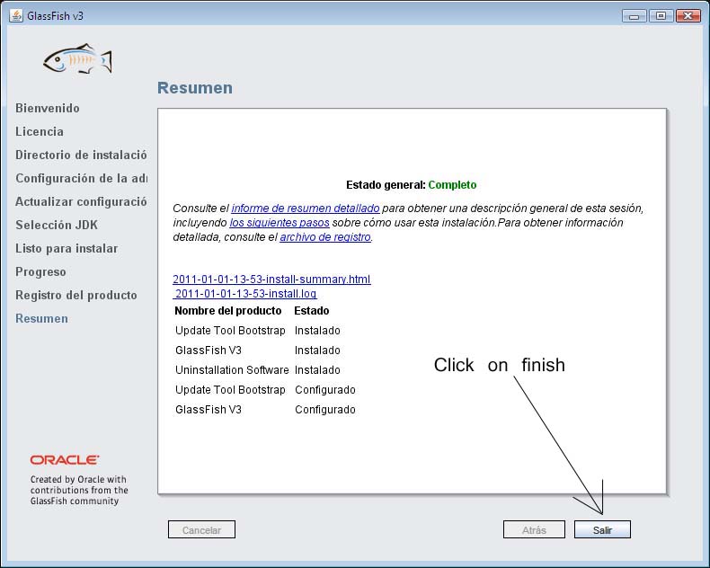Open the informe de resumen detallado link

click(306, 209)
